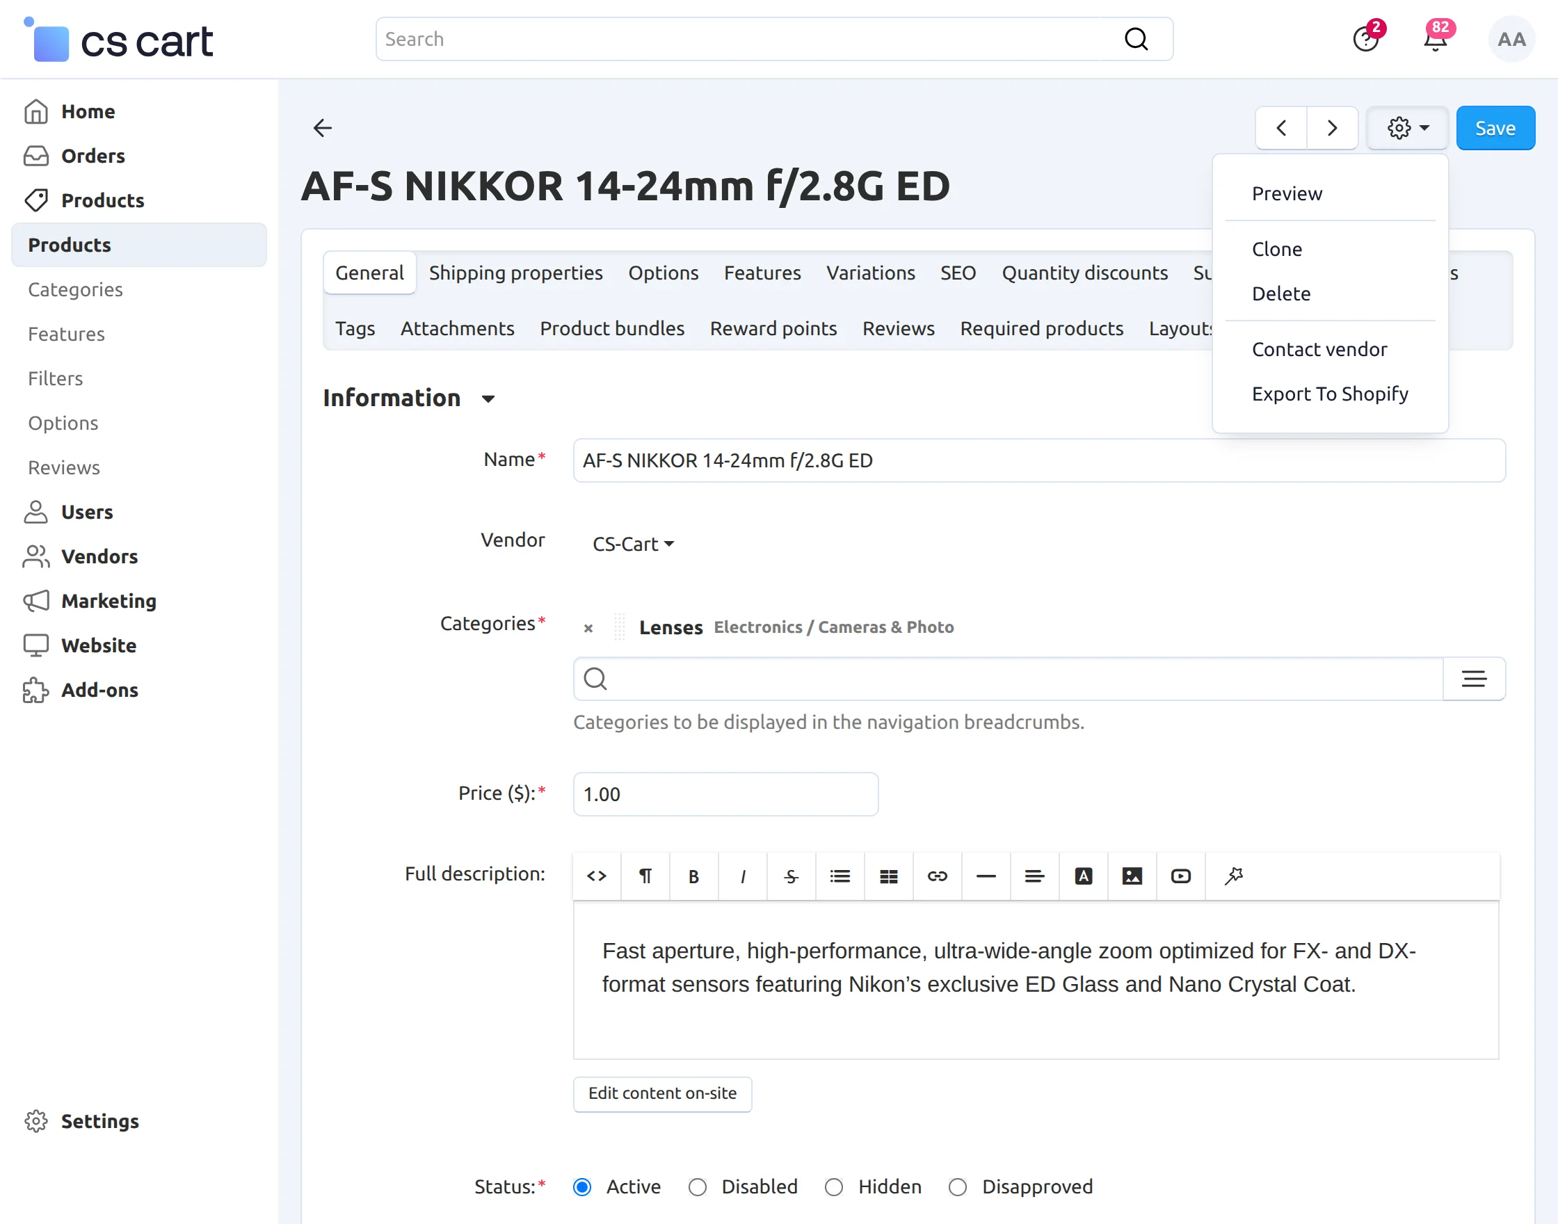Insert an image into the full description
Image resolution: width=1558 pixels, height=1224 pixels.
1131,876
